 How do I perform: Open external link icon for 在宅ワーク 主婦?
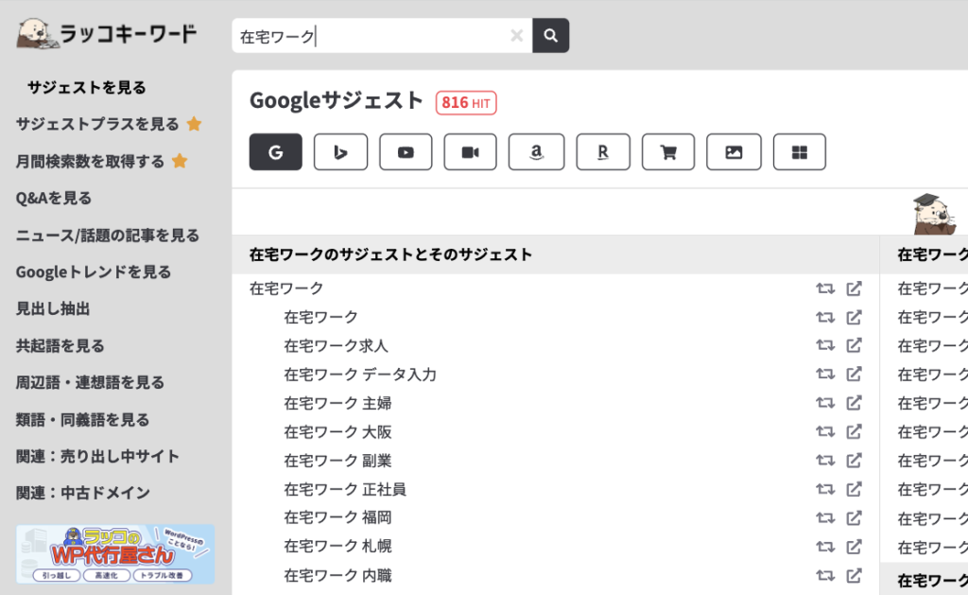click(854, 403)
